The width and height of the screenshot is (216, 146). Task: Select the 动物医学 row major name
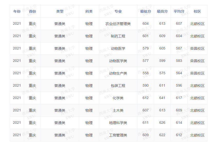click(x=118, y=48)
